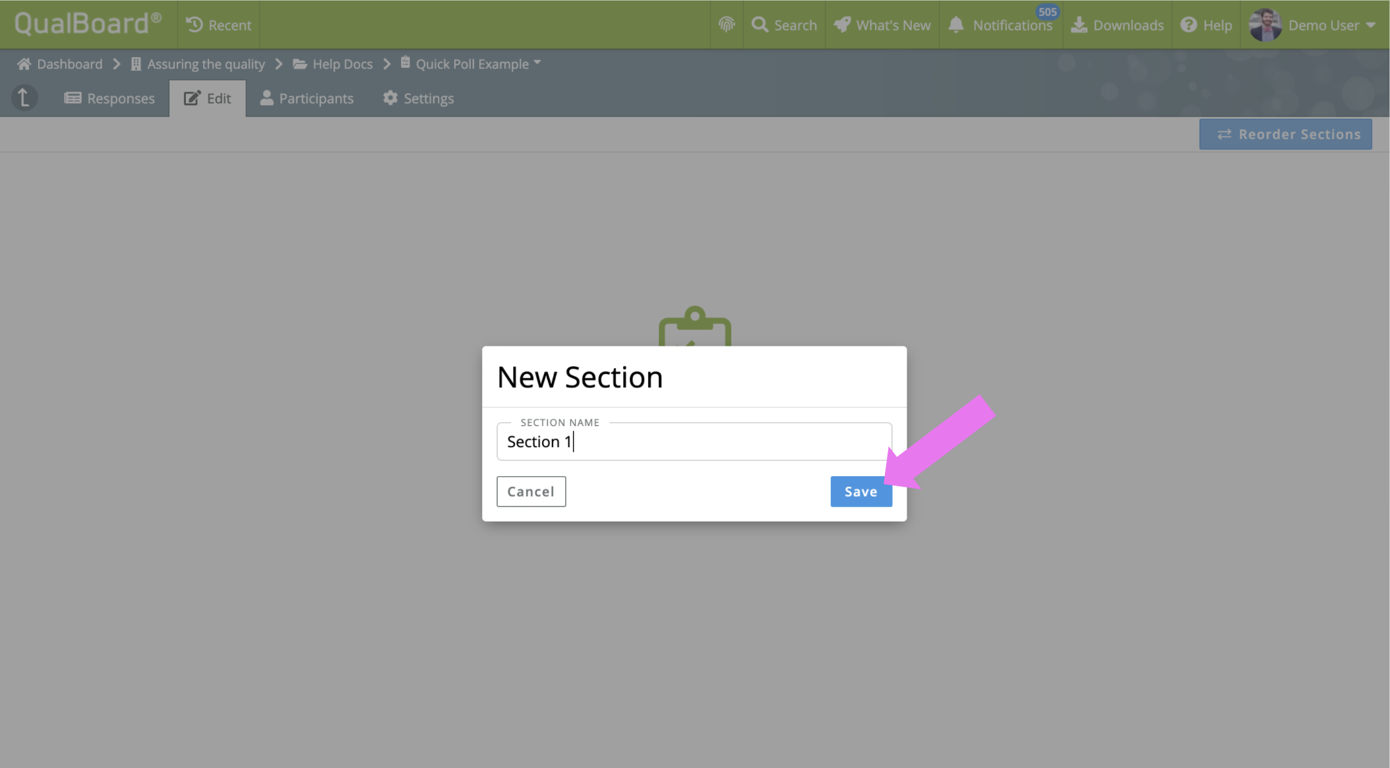
Task: Click the fingerprint icon in top bar
Action: point(726,25)
